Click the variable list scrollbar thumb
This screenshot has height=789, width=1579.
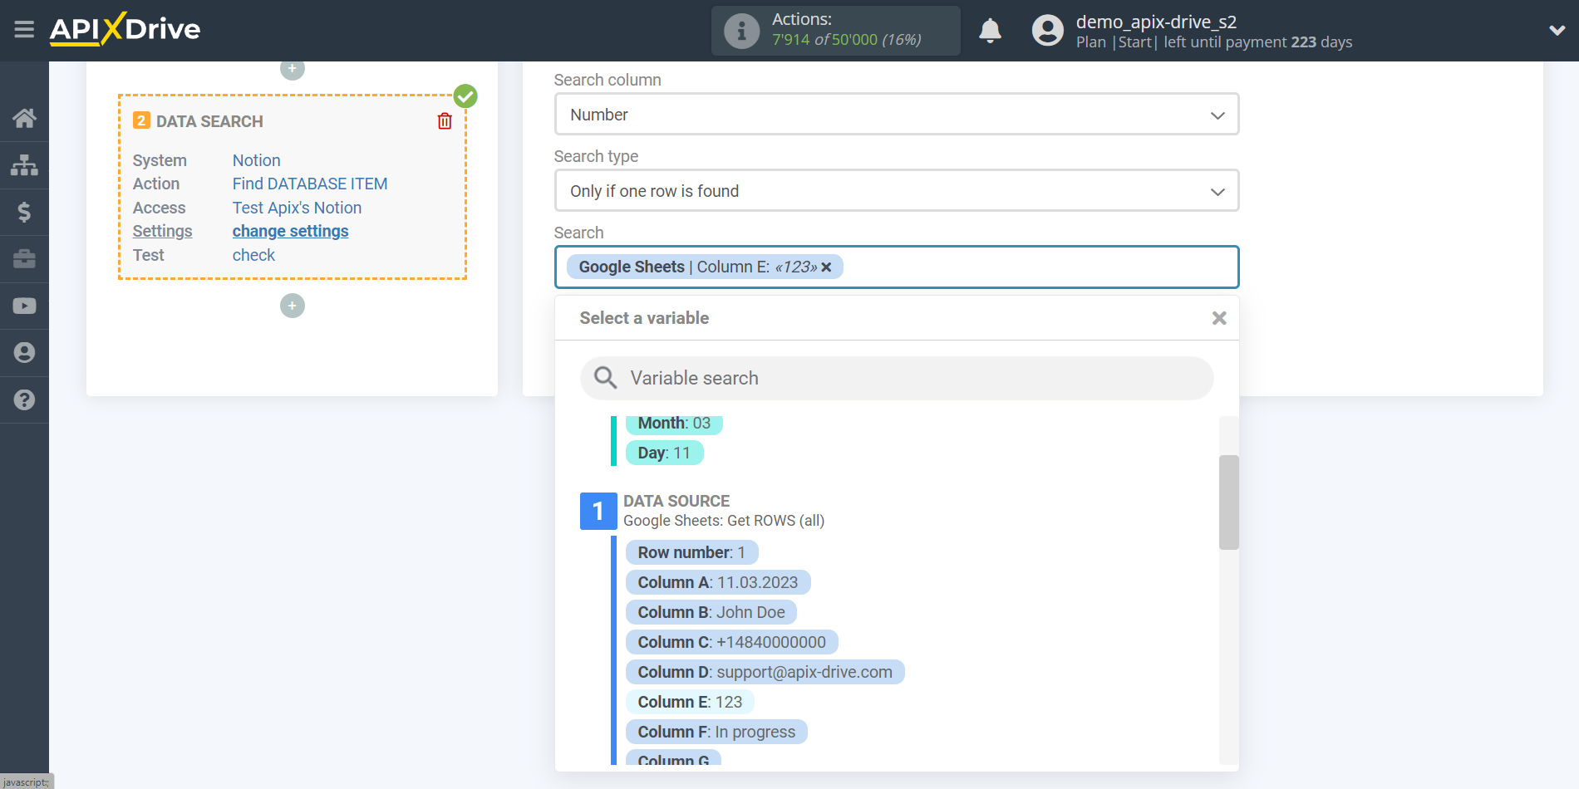[x=1228, y=502]
